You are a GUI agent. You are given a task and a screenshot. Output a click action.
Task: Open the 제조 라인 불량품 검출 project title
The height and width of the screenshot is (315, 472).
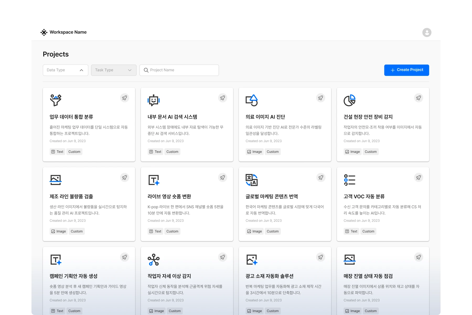point(71,196)
